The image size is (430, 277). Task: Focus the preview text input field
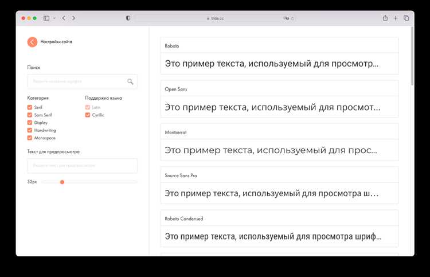click(82, 166)
